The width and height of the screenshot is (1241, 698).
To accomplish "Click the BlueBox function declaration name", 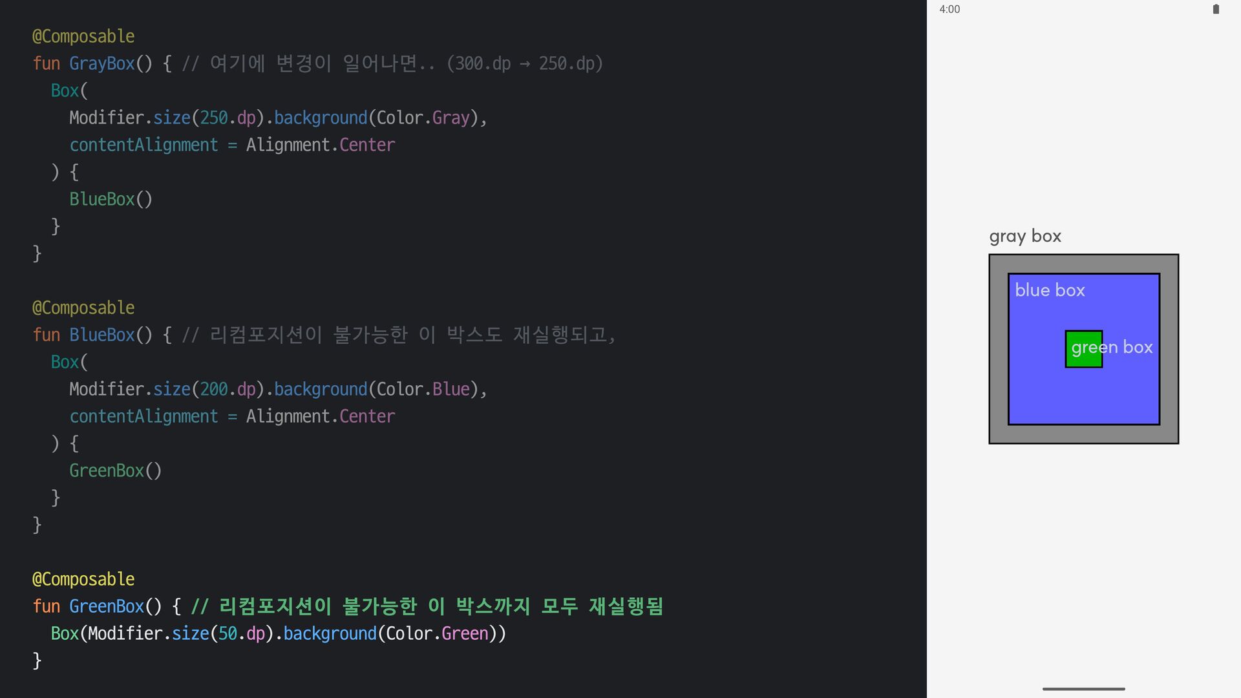I will click(101, 335).
